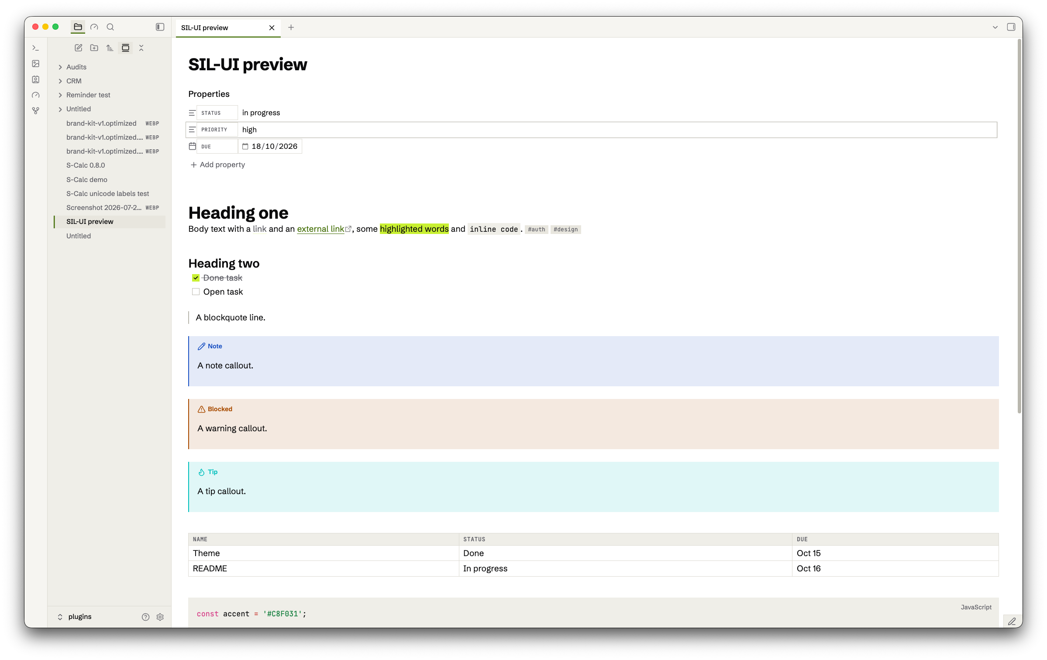Click the calendar icon beside the DUE property
This screenshot has height=660, width=1047.
[193, 146]
